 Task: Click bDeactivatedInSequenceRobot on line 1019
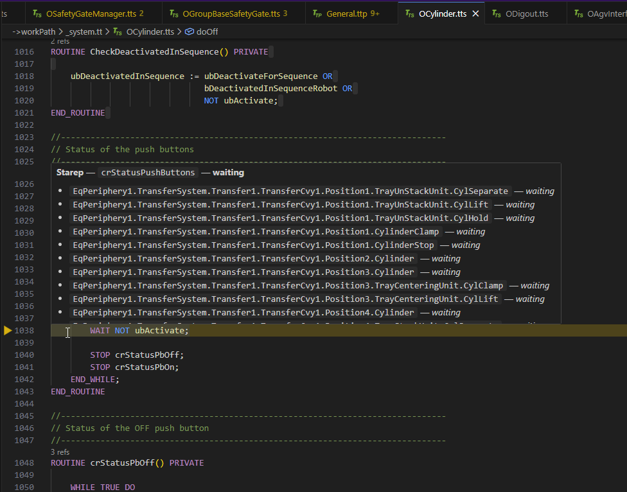click(270, 89)
